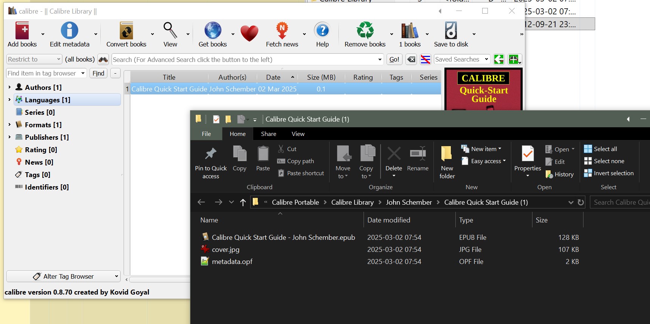650x324 pixels.
Task: Expand the Formats tree node
Action: click(x=9, y=125)
